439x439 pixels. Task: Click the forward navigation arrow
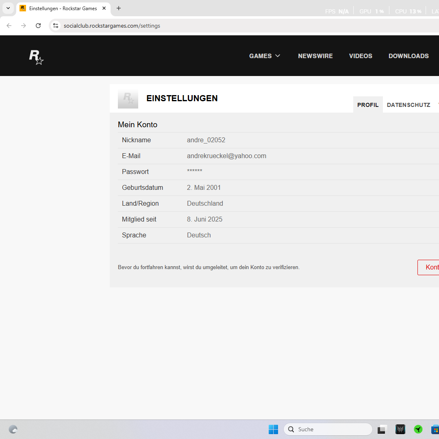(24, 26)
